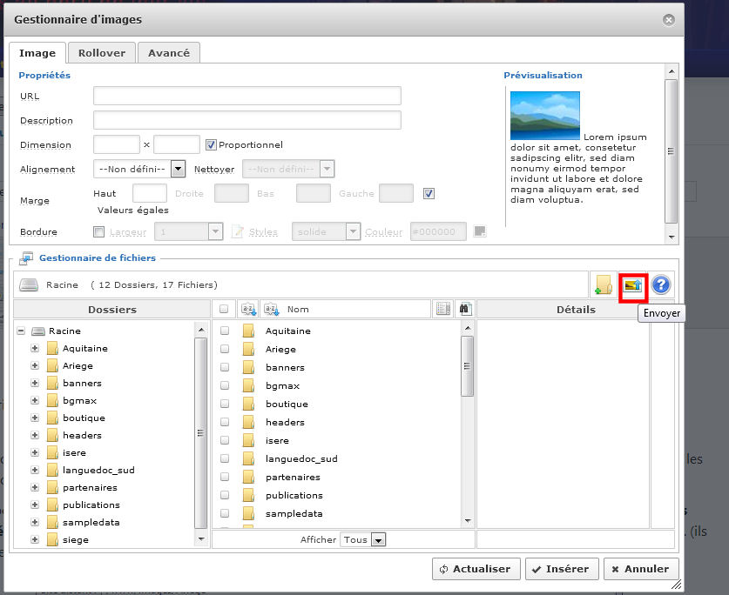This screenshot has width=729, height=595.
Task: Expand the partenaires tree node
Action: pyautogui.click(x=35, y=487)
